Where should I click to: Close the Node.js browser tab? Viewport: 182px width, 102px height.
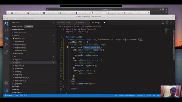pyautogui.click(x=73, y=13)
